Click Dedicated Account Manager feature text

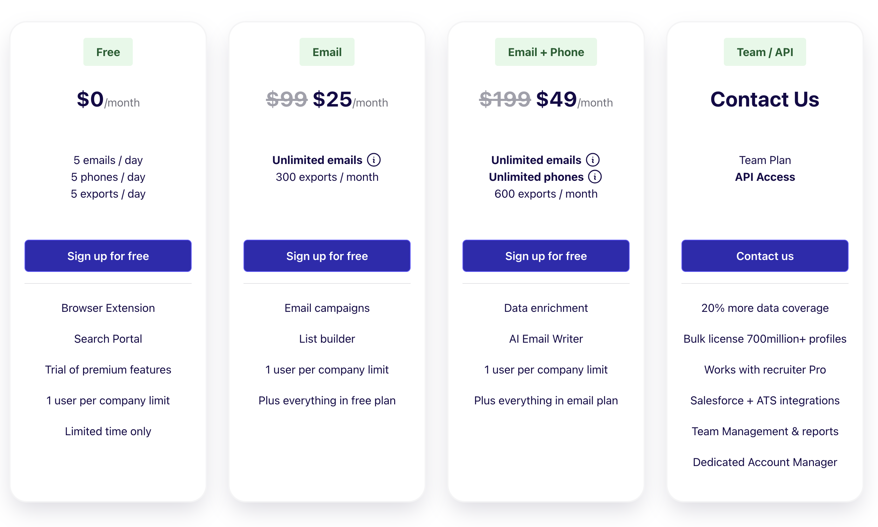point(765,462)
